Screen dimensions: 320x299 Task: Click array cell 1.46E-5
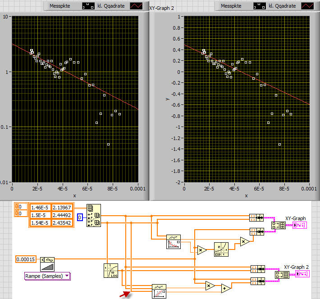pos(40,208)
